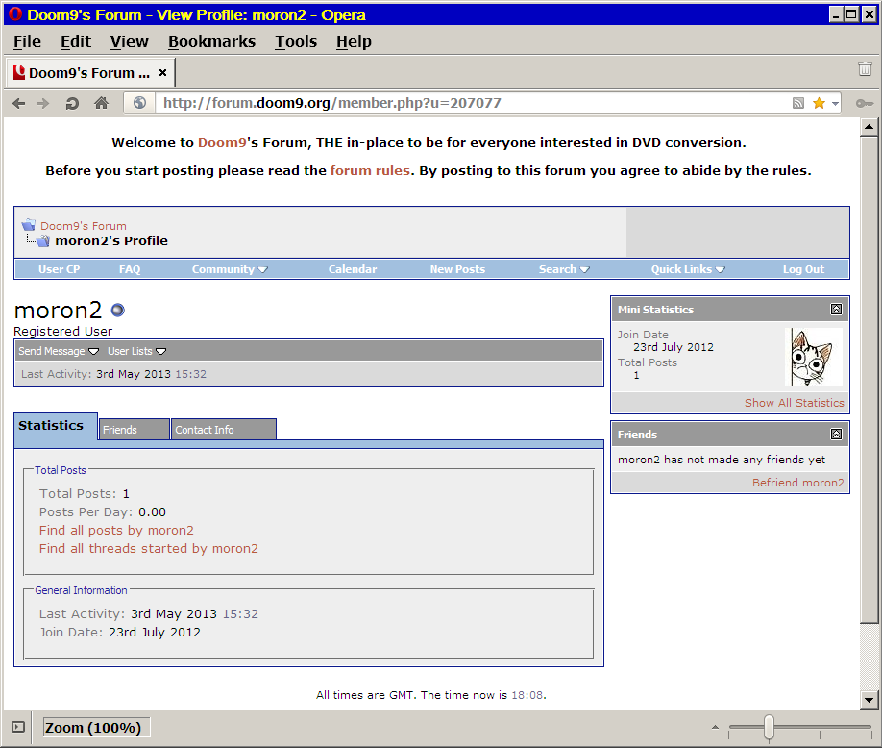Screen dimensions: 882x748
Task: Select the Doom9's Forum browser tab
Action: coord(90,73)
